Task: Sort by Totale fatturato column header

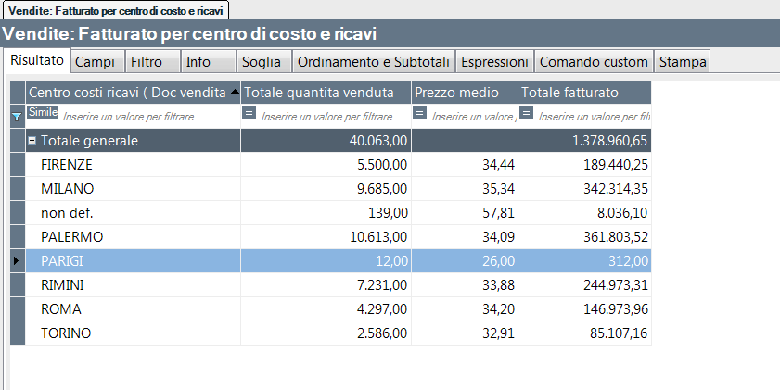Action: 584,93
